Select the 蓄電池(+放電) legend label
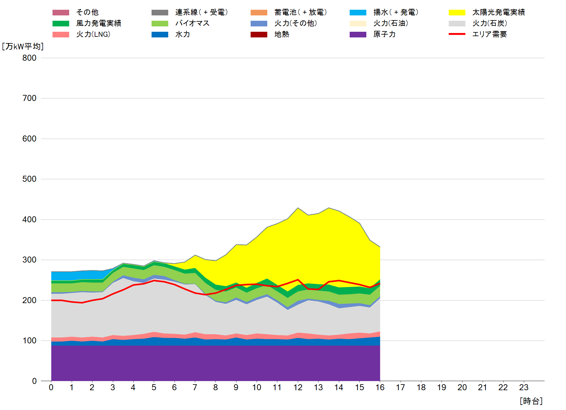This screenshot has width=566, height=410. (x=301, y=12)
